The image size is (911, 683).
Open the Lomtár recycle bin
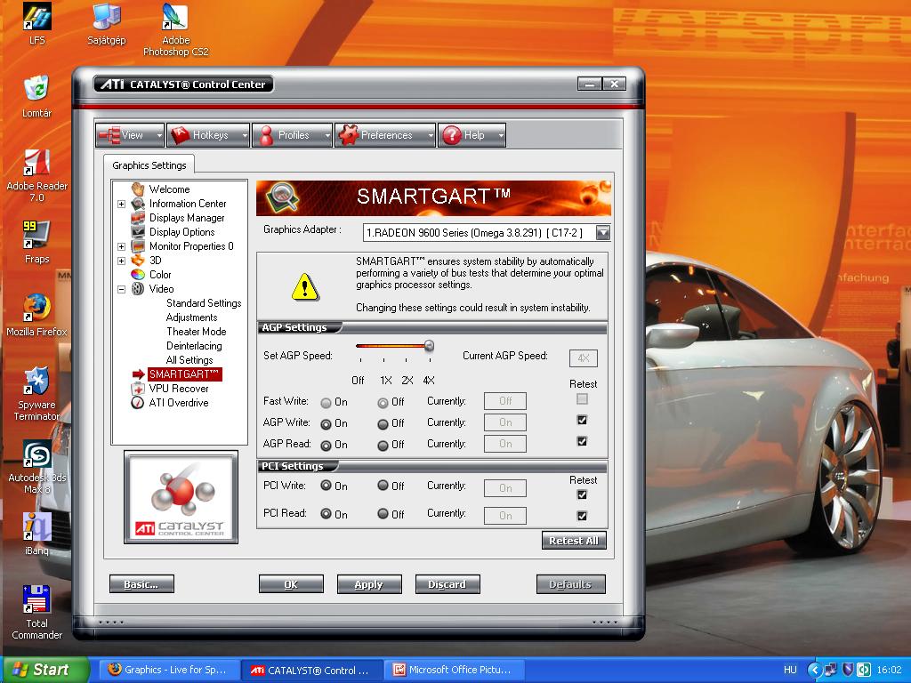[x=36, y=96]
